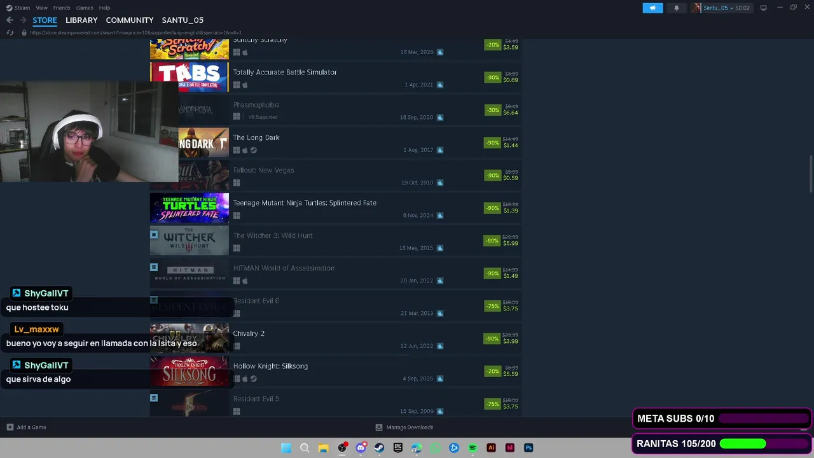Click the Silksong game thumbnail
Screen dimensions: 814x458
click(190, 371)
